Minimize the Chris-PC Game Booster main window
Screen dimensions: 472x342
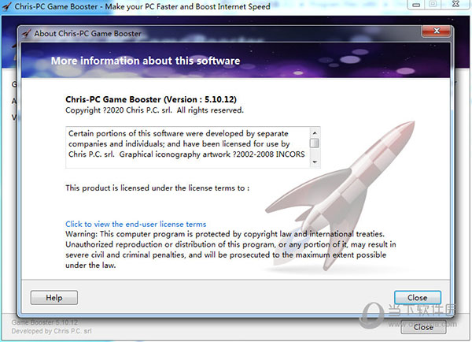(x=416, y=5)
